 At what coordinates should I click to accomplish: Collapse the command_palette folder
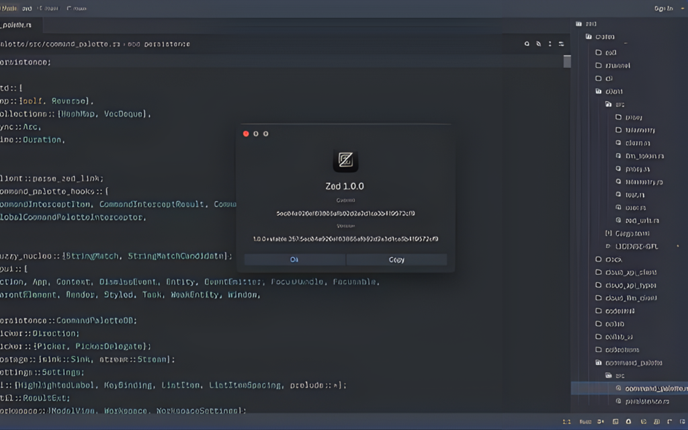coord(629,363)
